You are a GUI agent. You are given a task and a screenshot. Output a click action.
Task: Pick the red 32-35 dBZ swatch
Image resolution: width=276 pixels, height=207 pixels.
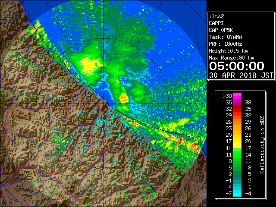(237, 109)
